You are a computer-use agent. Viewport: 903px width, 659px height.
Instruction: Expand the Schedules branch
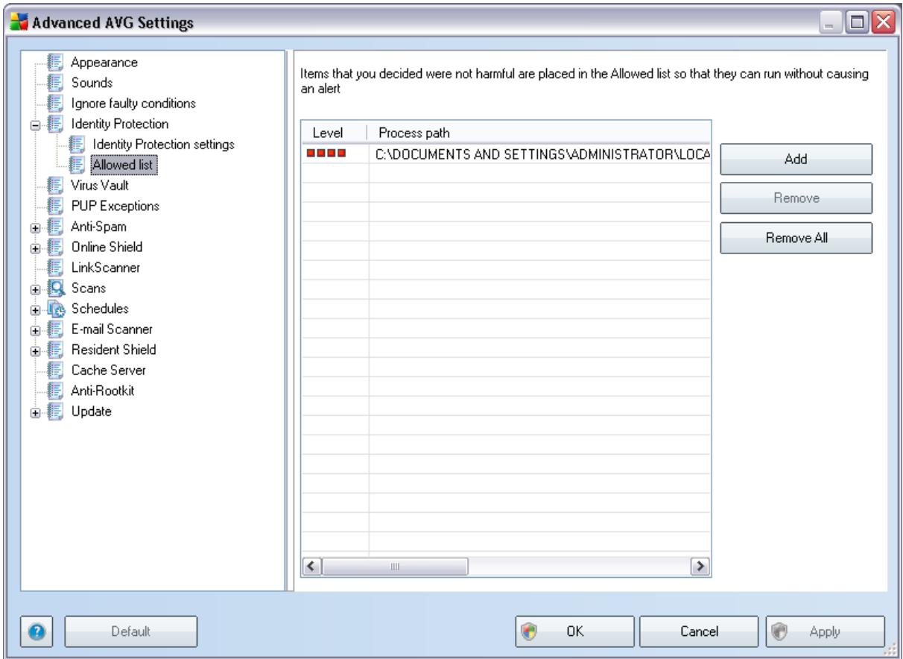[x=34, y=309]
